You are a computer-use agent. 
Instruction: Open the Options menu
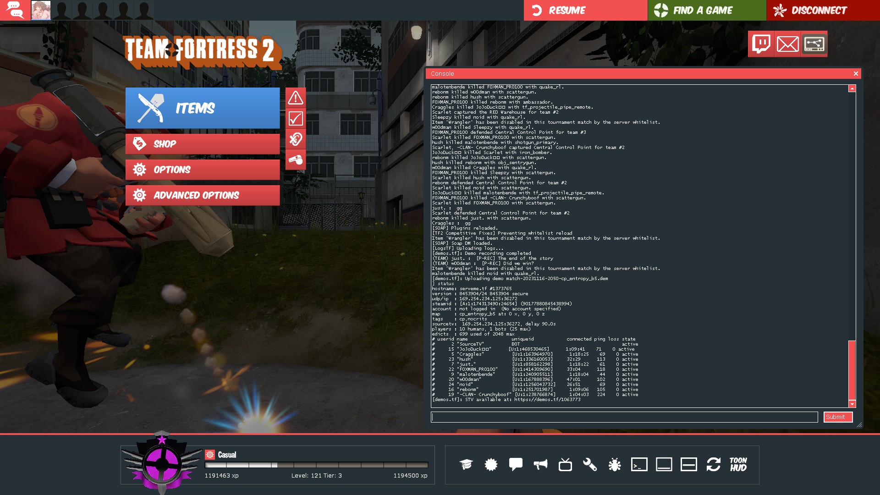[x=203, y=170]
